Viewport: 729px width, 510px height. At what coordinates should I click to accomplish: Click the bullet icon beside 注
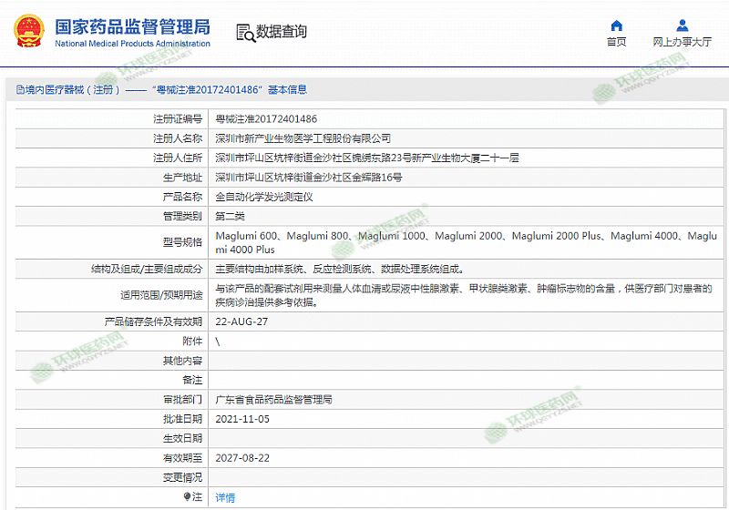pos(188,497)
